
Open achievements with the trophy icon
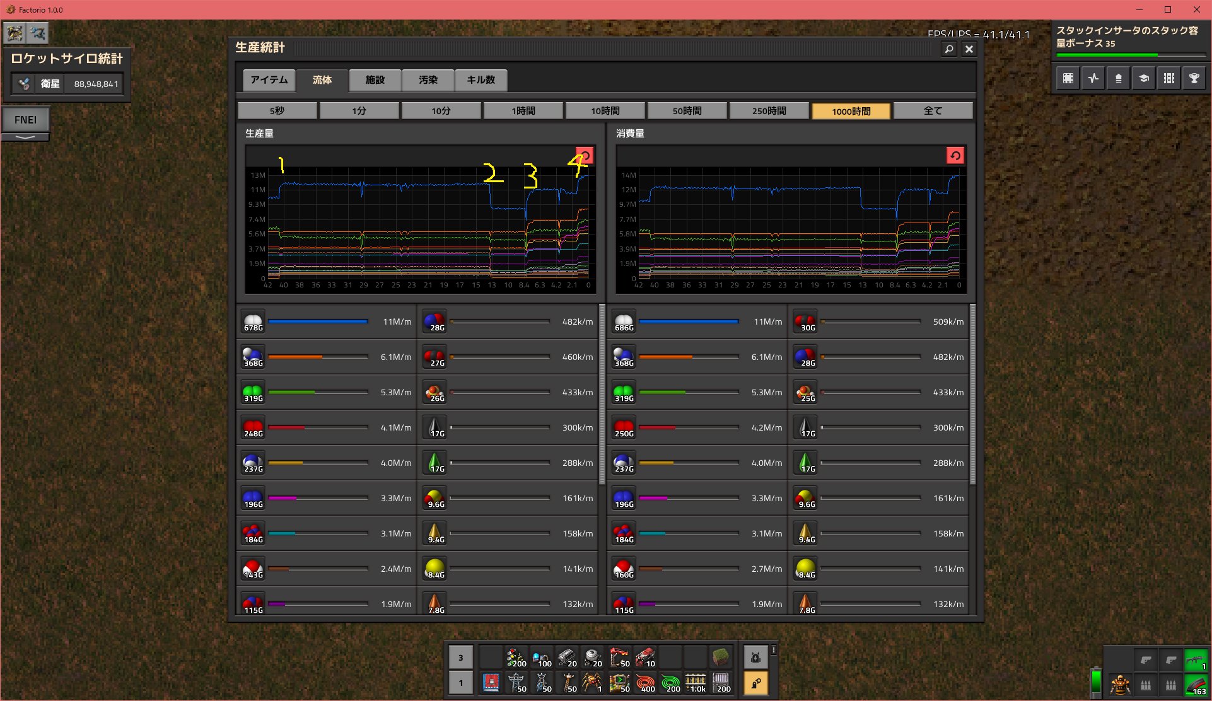1194,78
